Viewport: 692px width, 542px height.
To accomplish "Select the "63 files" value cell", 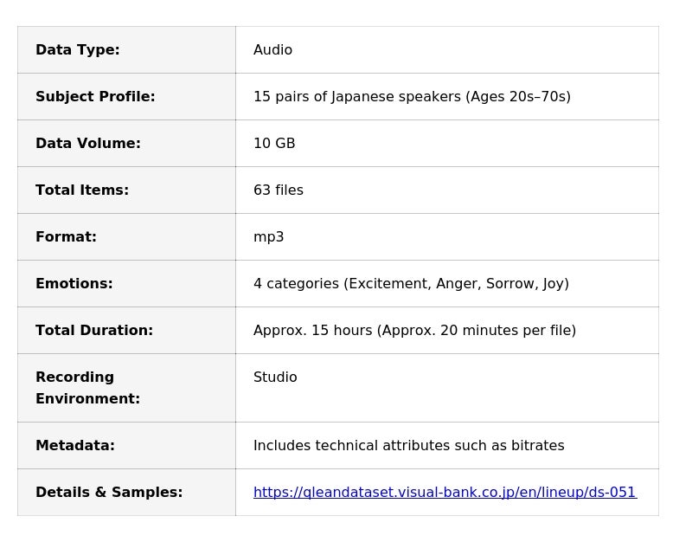I will pos(279,190).
